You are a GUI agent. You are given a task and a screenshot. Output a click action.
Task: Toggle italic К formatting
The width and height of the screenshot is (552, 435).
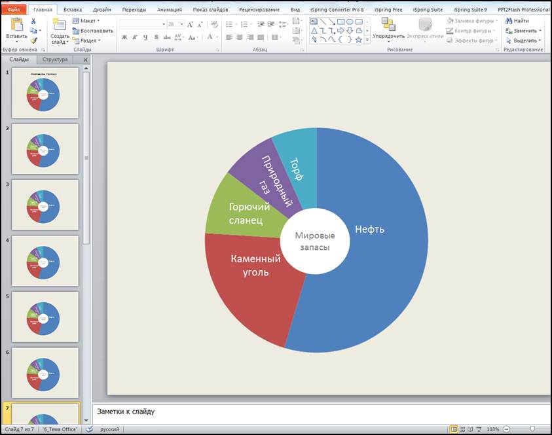point(135,37)
